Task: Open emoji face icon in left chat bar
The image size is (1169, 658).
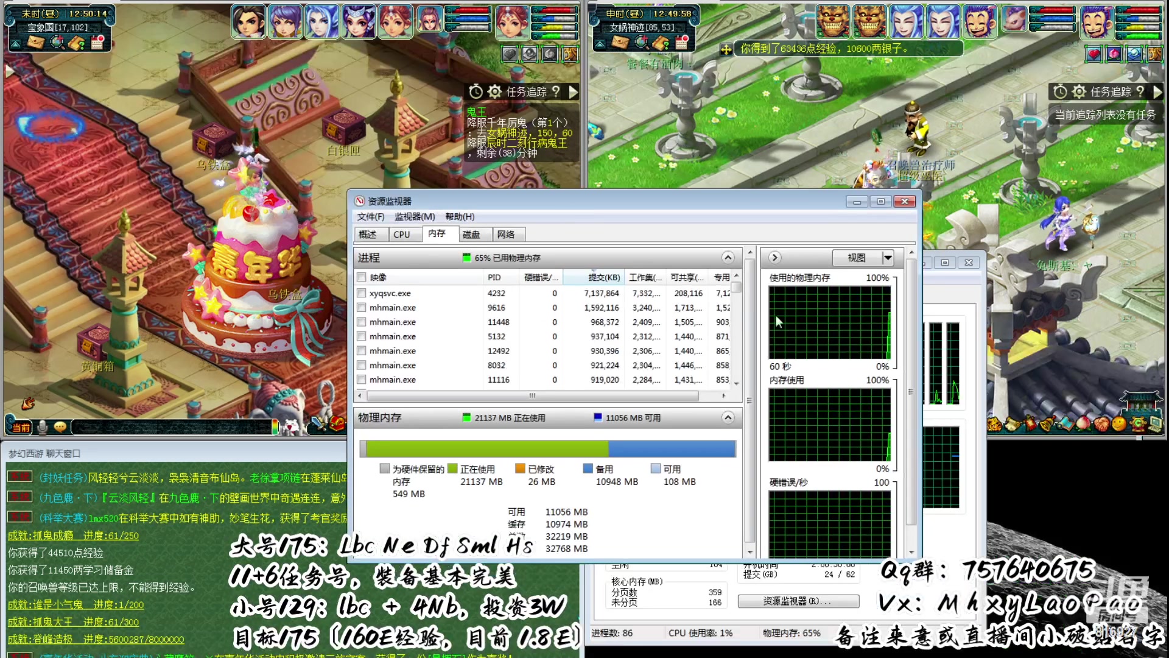Action: 60,427
